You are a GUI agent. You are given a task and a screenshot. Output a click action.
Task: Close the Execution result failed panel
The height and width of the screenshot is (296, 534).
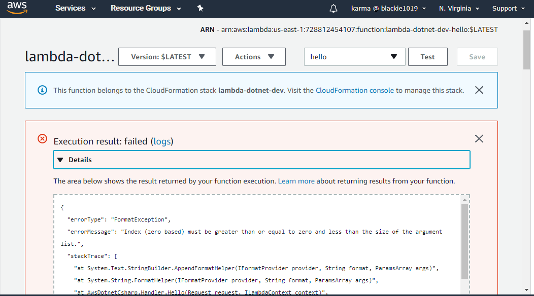pos(479,139)
